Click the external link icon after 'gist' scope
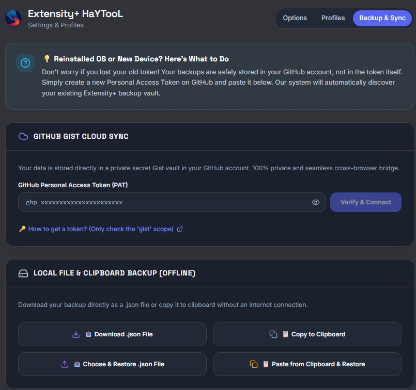 (180, 229)
